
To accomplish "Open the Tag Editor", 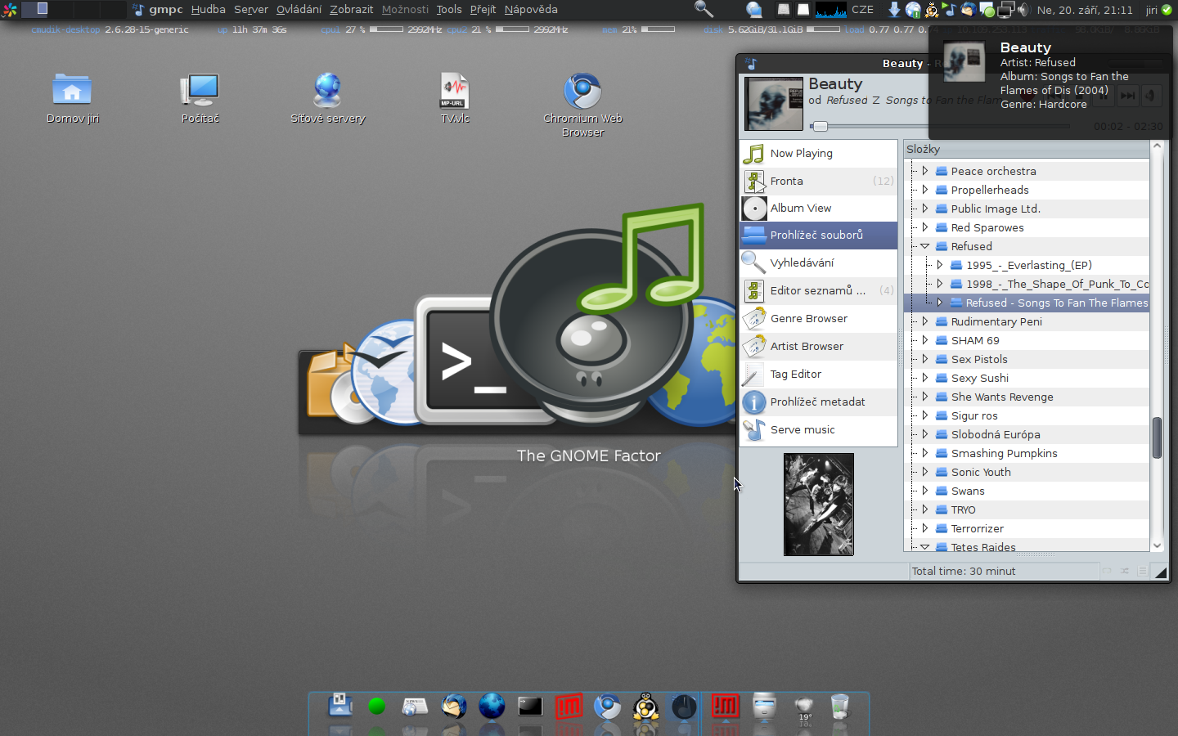I will click(x=818, y=374).
